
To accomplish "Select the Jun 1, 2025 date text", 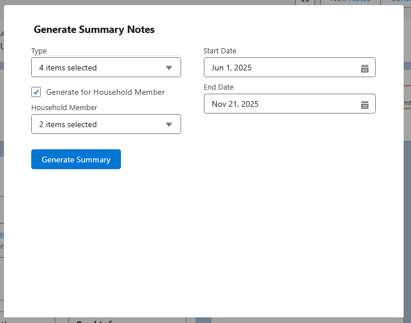I will pos(232,68).
